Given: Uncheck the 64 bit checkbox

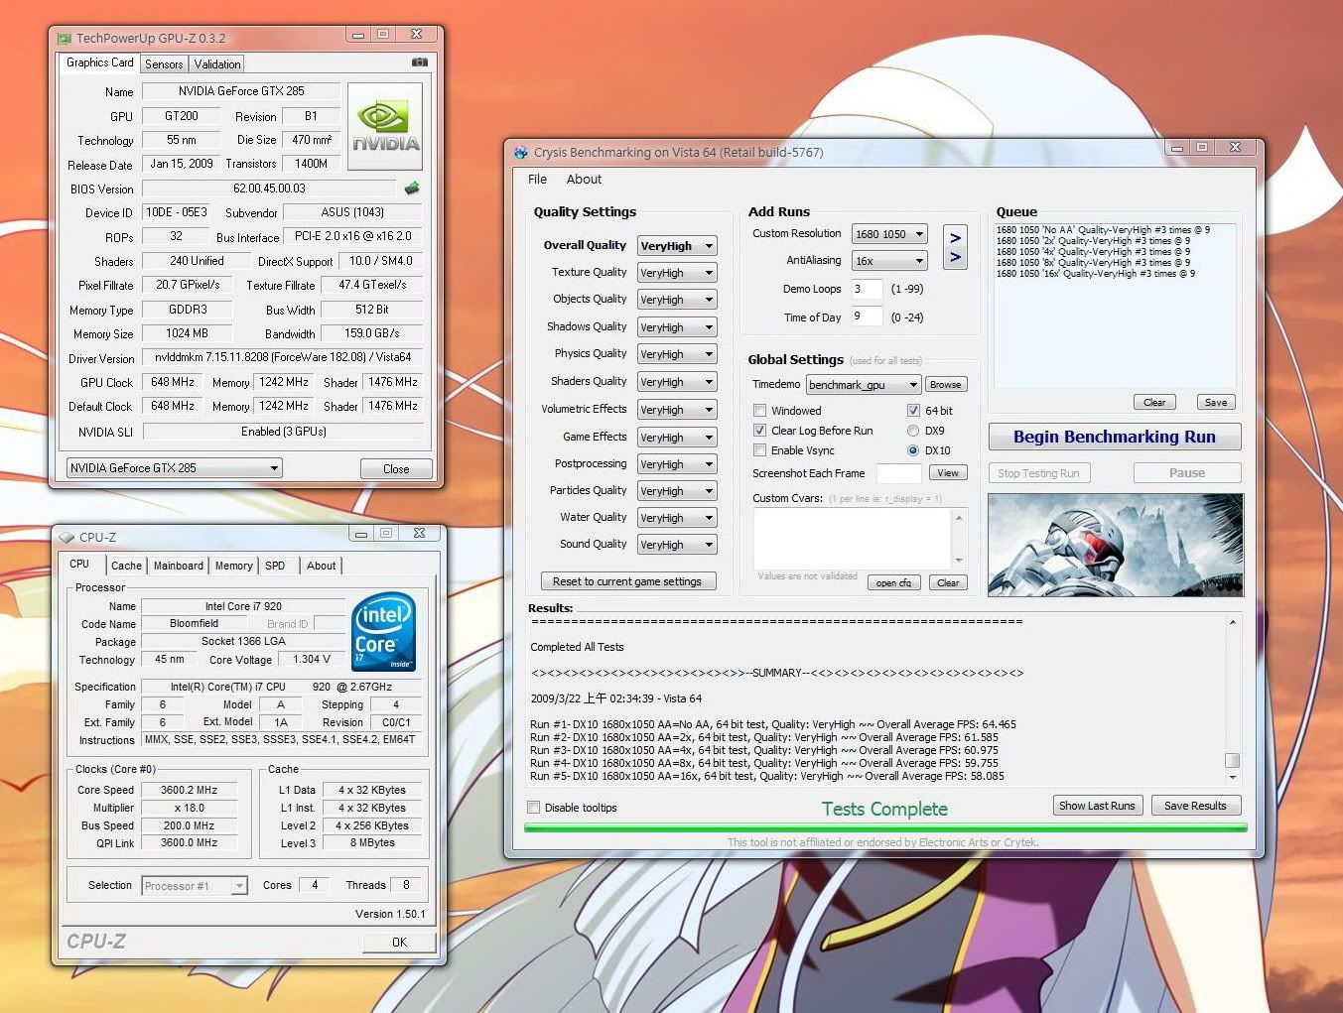Looking at the screenshot, I should (x=913, y=411).
